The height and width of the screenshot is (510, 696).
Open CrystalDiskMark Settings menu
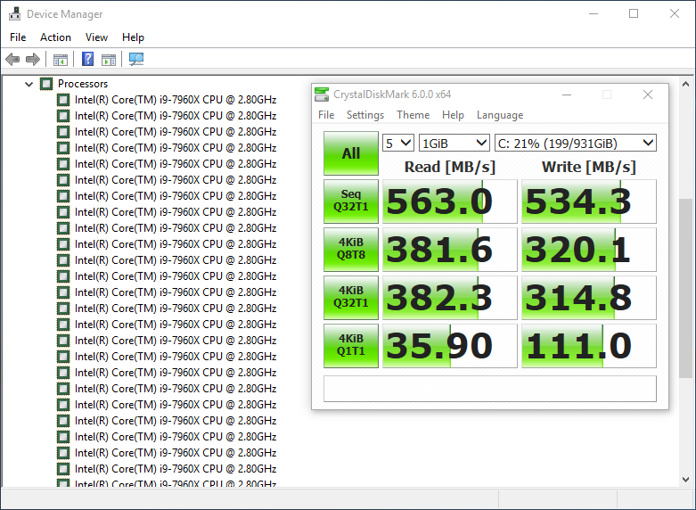(365, 115)
